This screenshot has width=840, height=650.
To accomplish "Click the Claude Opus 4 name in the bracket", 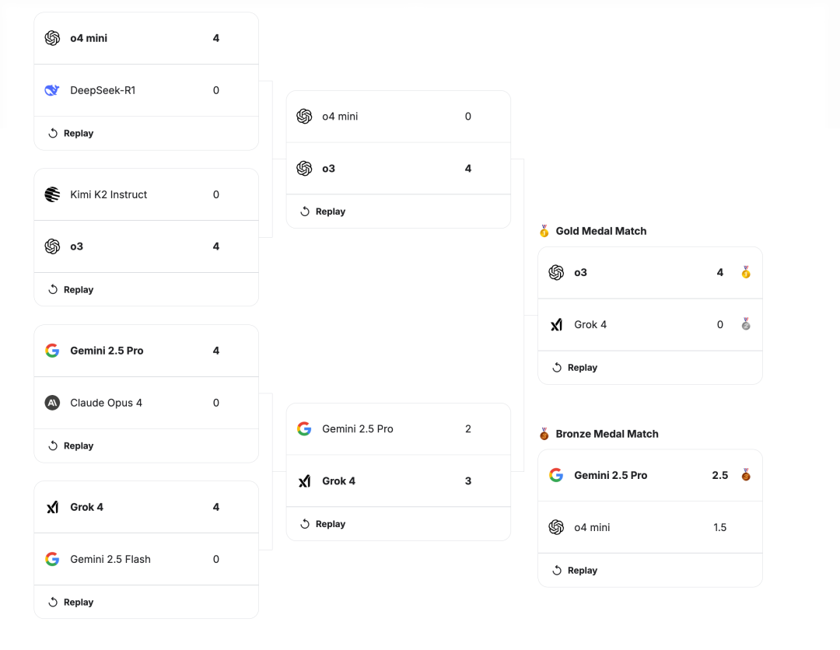I will click(x=106, y=403).
